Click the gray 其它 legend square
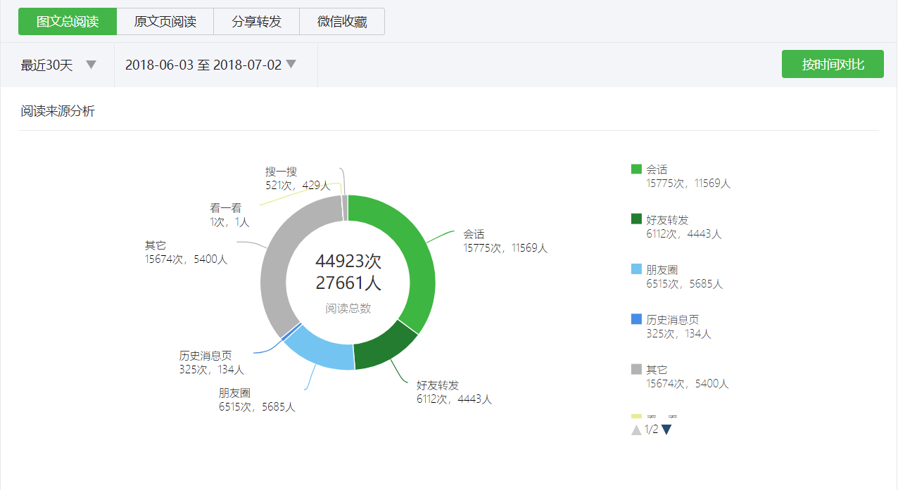This screenshot has height=490, width=898. (x=635, y=368)
